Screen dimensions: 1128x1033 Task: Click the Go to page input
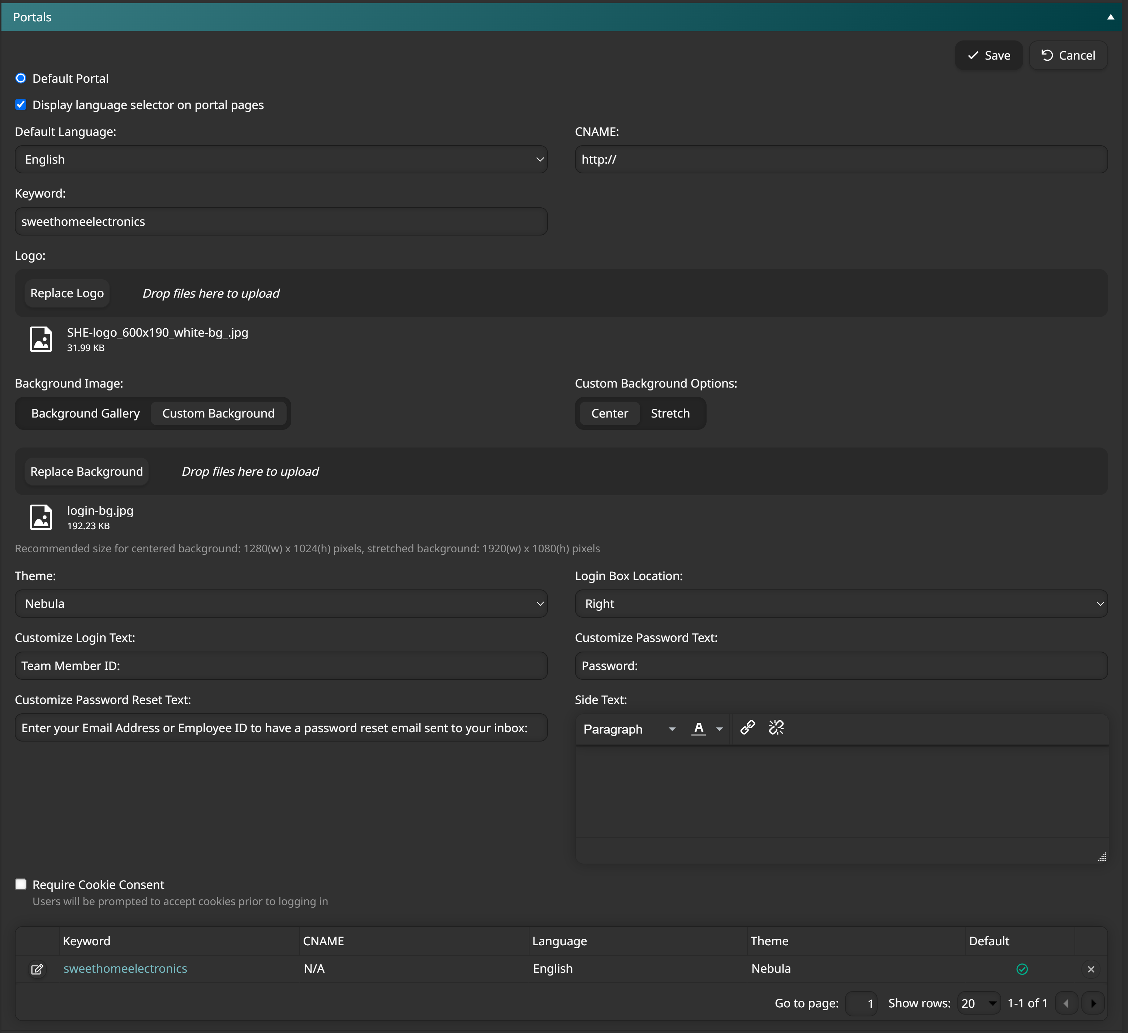(x=861, y=1003)
